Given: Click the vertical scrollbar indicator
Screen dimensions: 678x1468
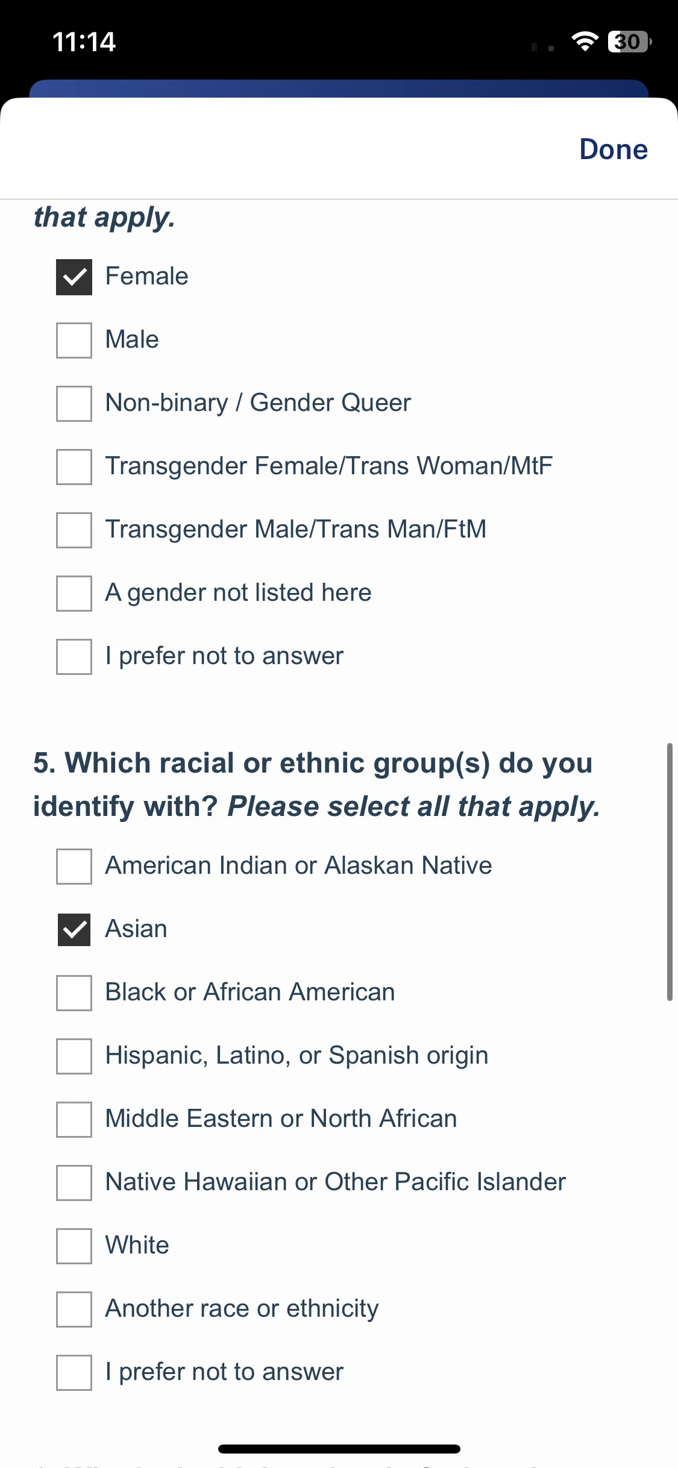Looking at the screenshot, I should 669,872.
